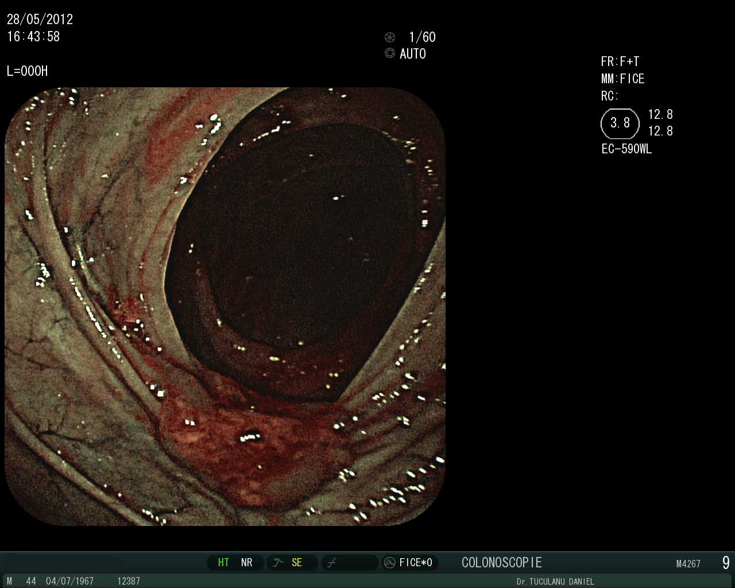Select the time 16:43:58

pyautogui.click(x=33, y=37)
